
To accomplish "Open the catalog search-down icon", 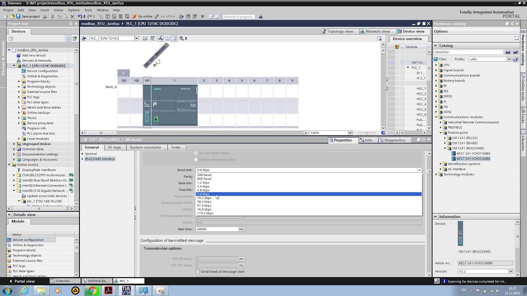I will coord(508,52).
